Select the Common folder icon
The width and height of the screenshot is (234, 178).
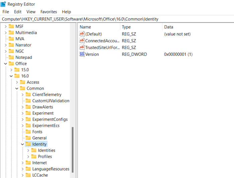(x=22, y=88)
